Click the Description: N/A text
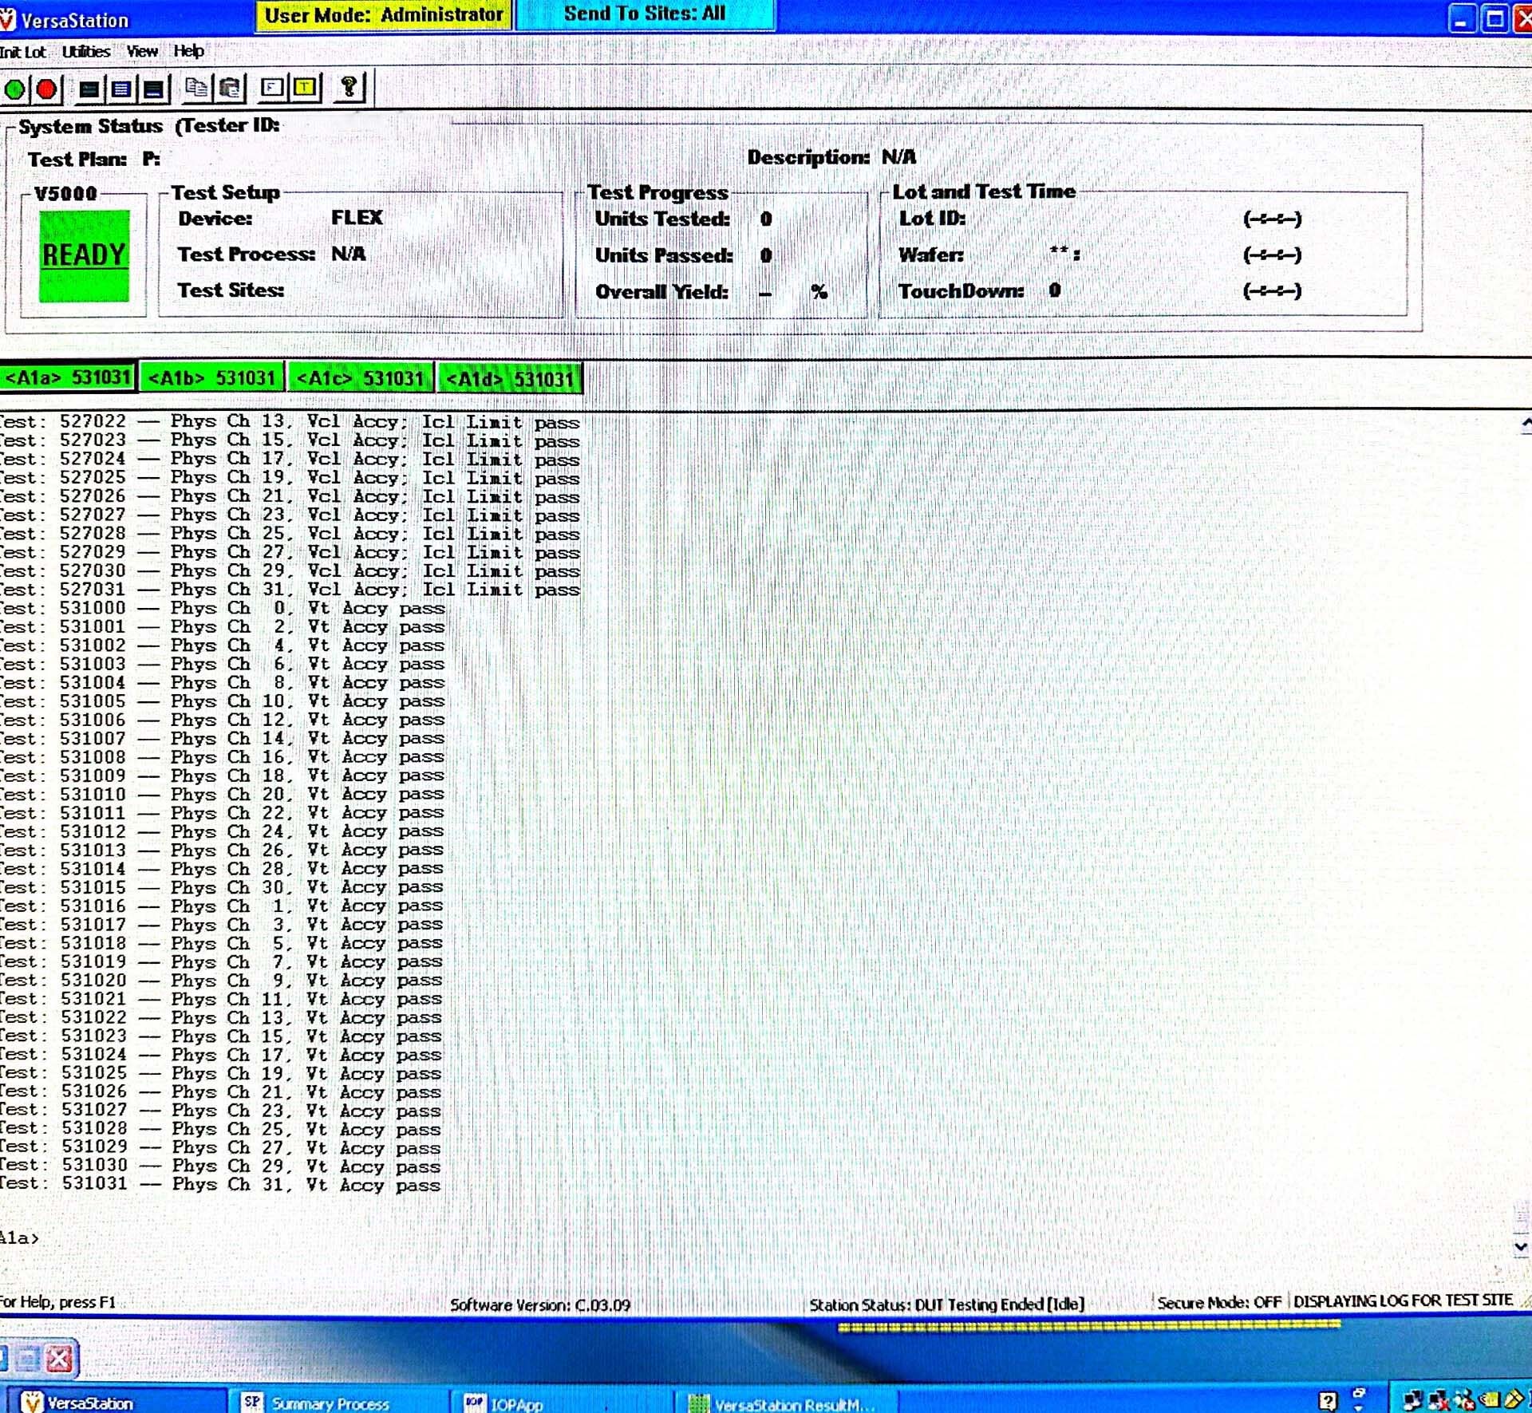 (831, 157)
